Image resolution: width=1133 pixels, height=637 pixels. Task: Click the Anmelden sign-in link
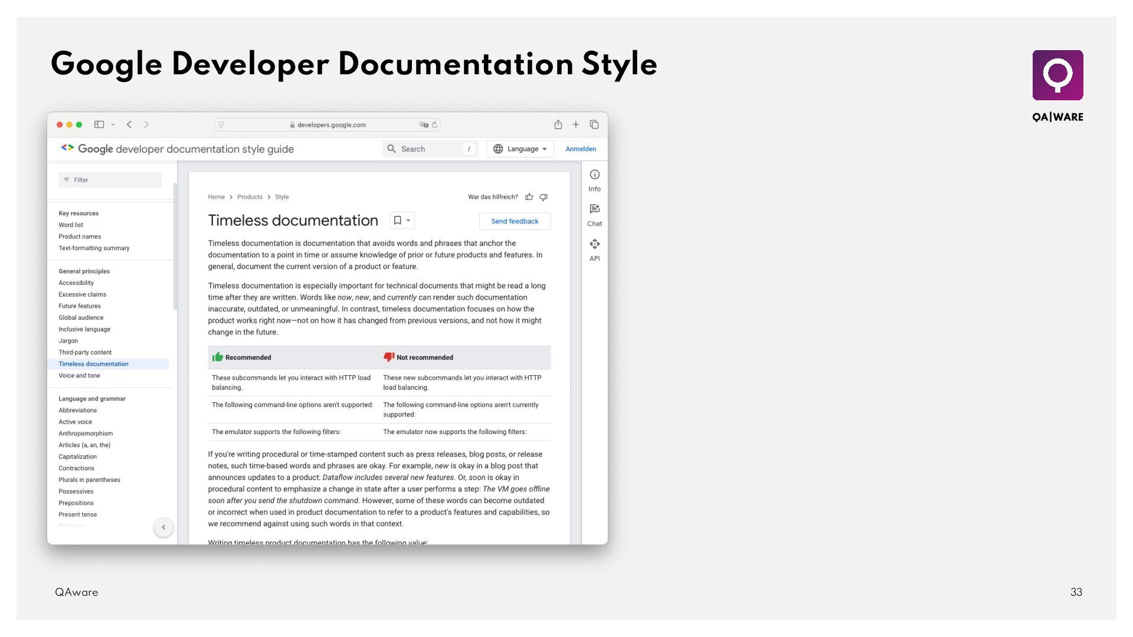pos(581,149)
